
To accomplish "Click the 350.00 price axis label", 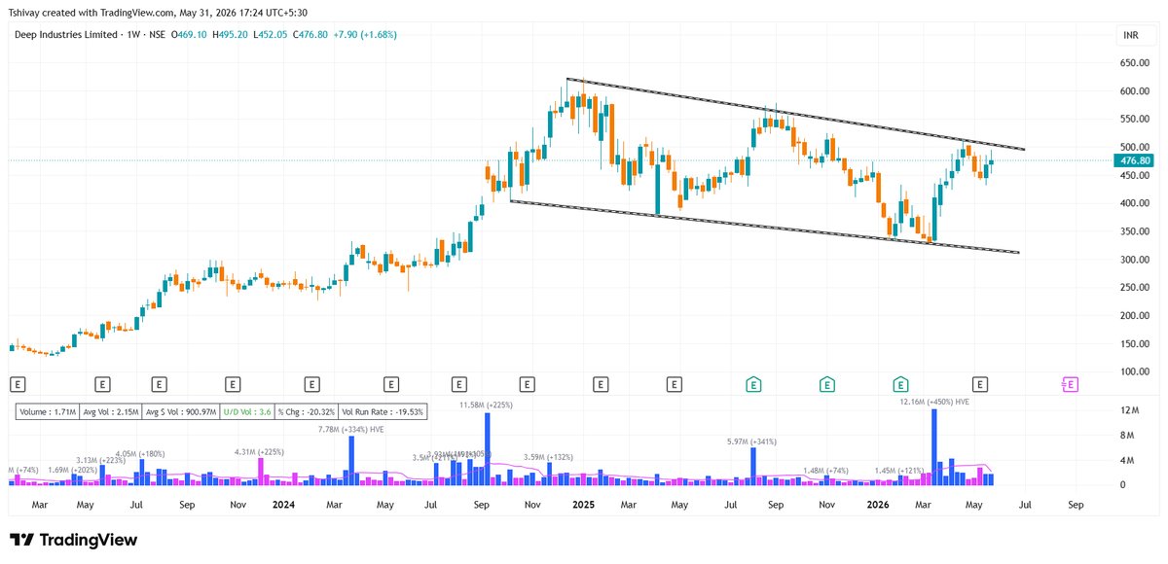I will (1135, 232).
